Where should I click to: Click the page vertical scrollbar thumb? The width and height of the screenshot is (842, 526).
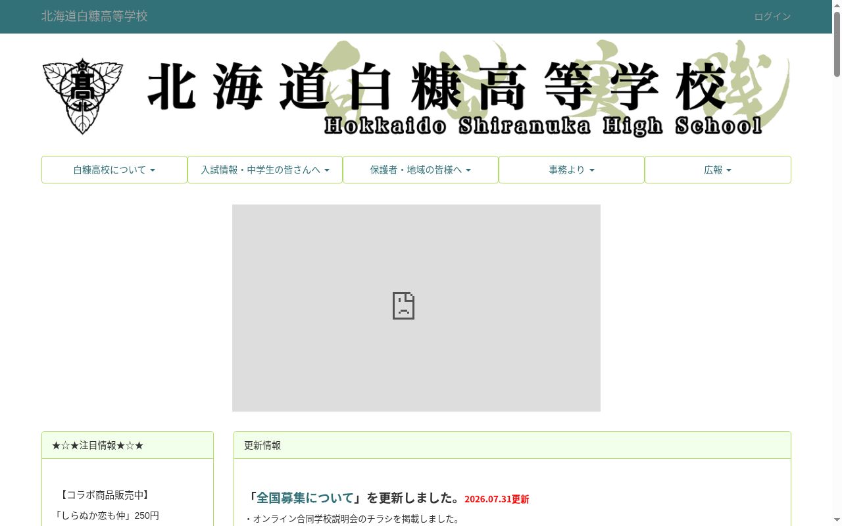[837, 44]
